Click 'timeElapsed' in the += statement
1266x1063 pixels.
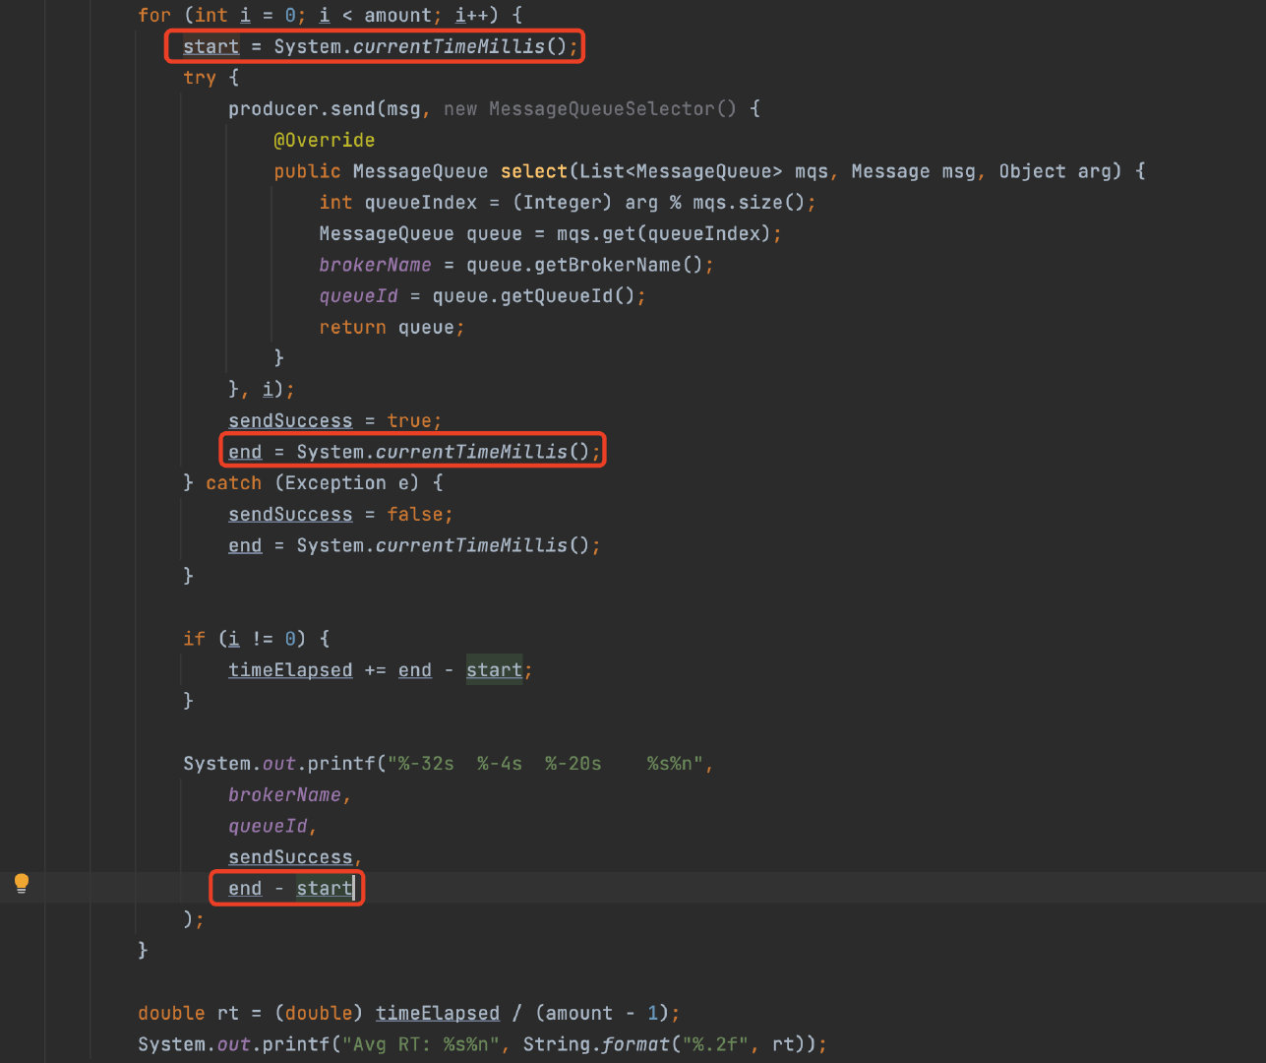click(290, 670)
